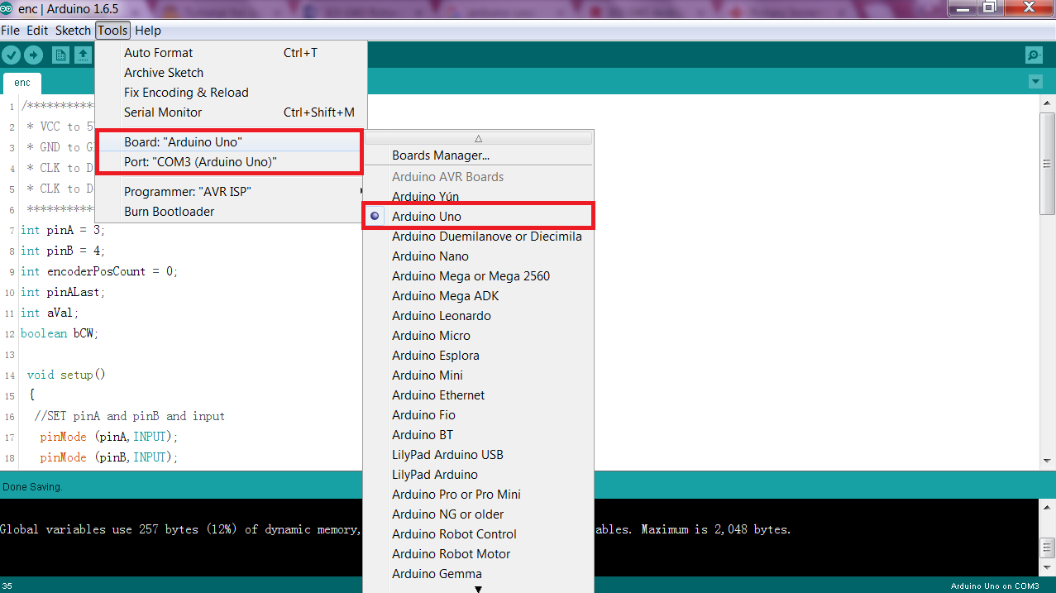The image size is (1056, 593).
Task: Open the Serial Monitor magnifier icon
Action: point(1033,55)
